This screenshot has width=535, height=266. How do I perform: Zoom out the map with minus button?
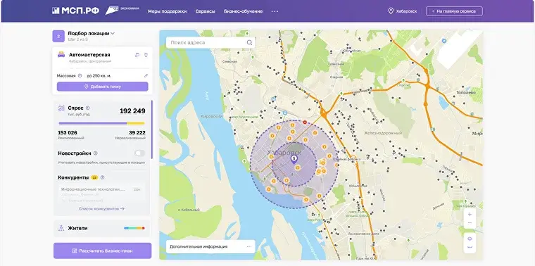(x=470, y=223)
